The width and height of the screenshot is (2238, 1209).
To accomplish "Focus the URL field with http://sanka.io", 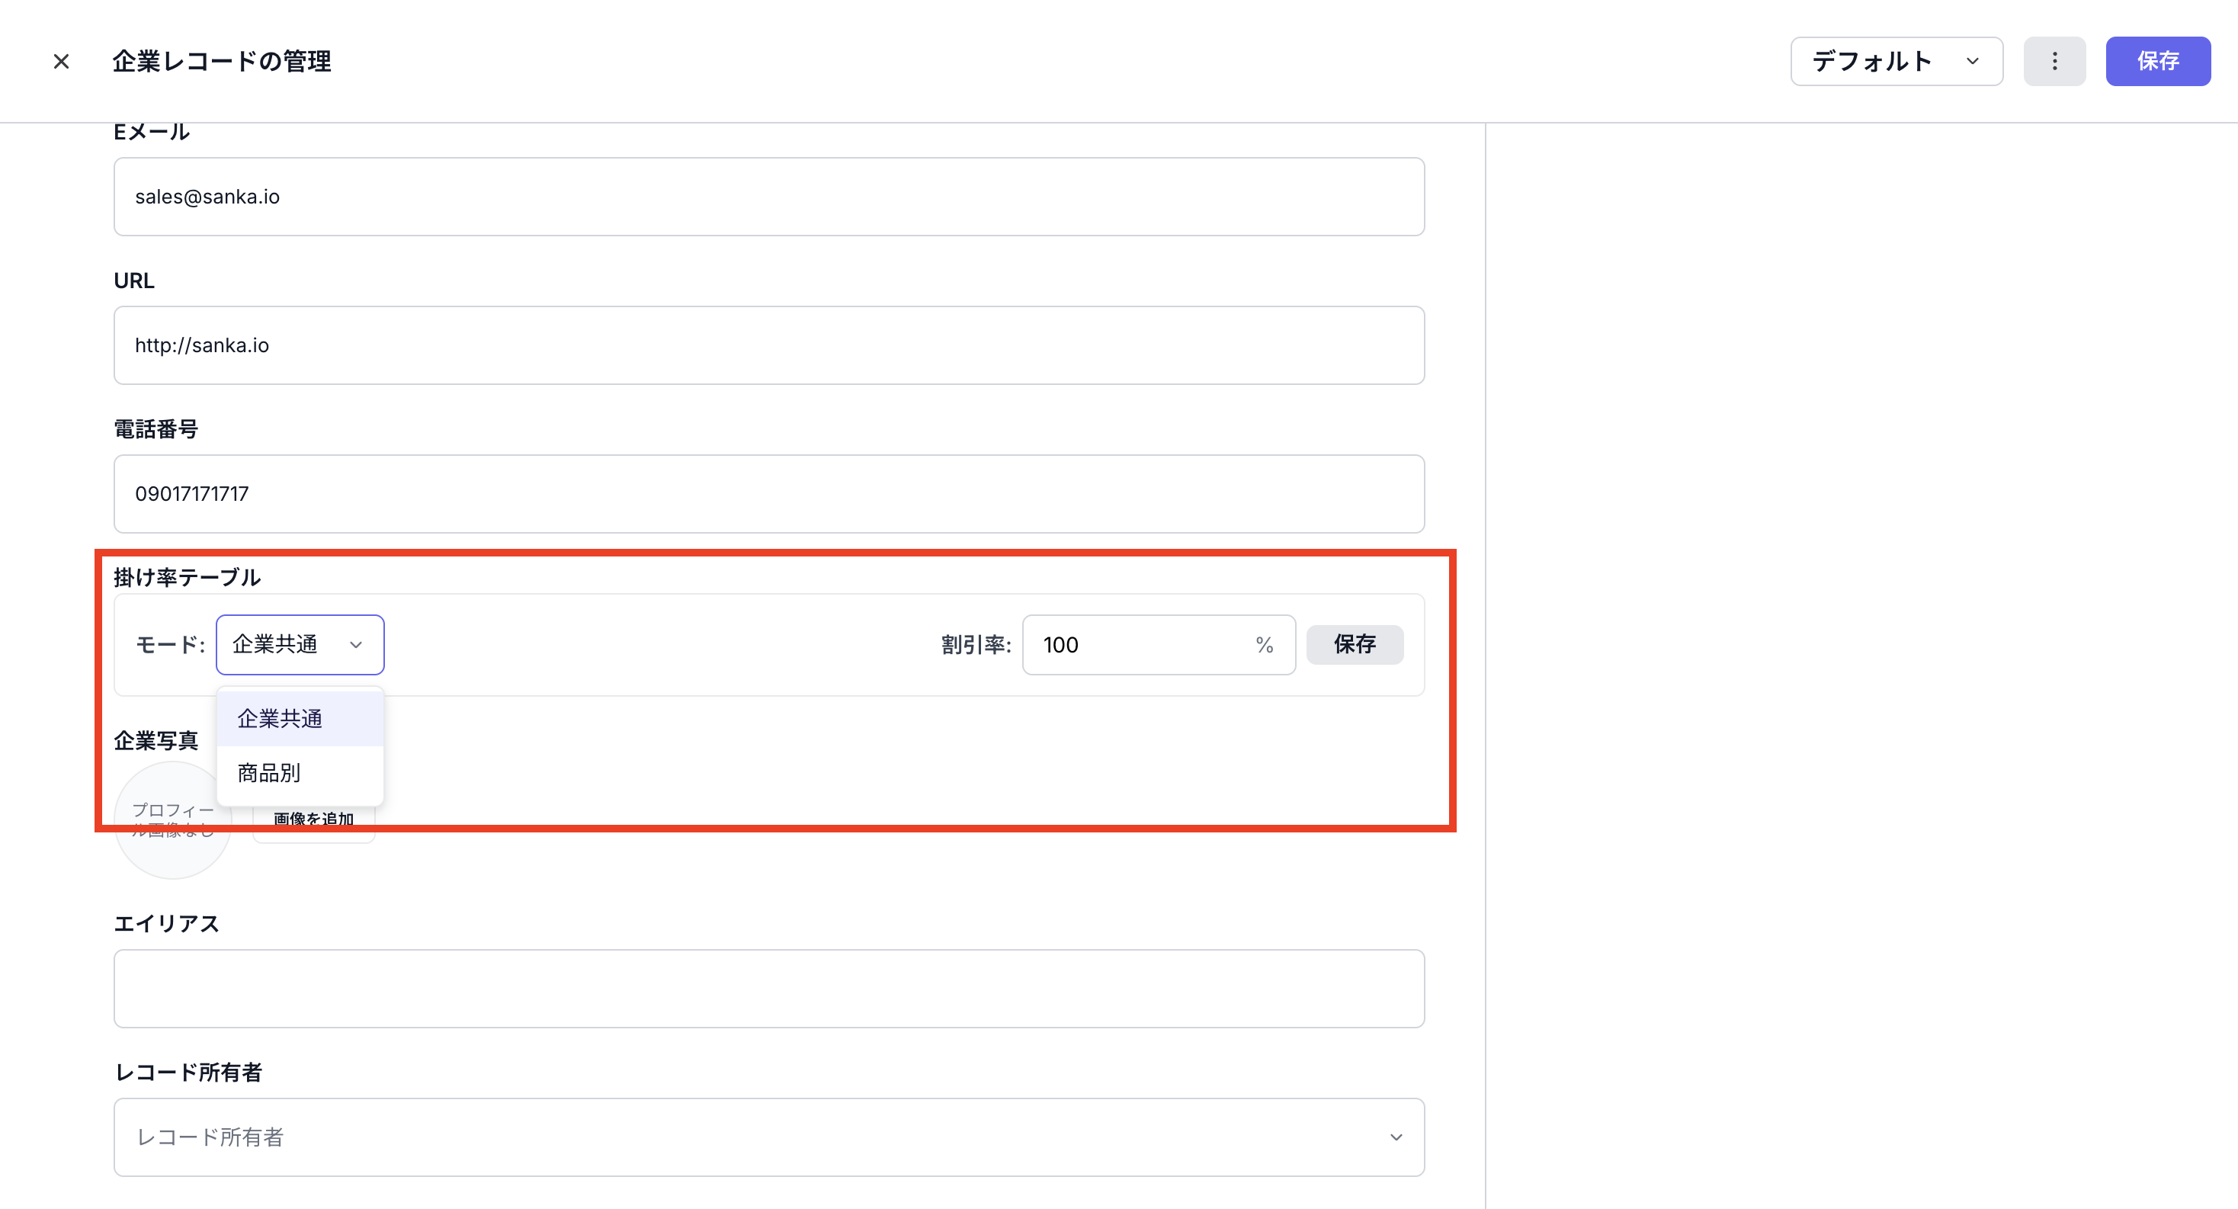I will point(768,345).
